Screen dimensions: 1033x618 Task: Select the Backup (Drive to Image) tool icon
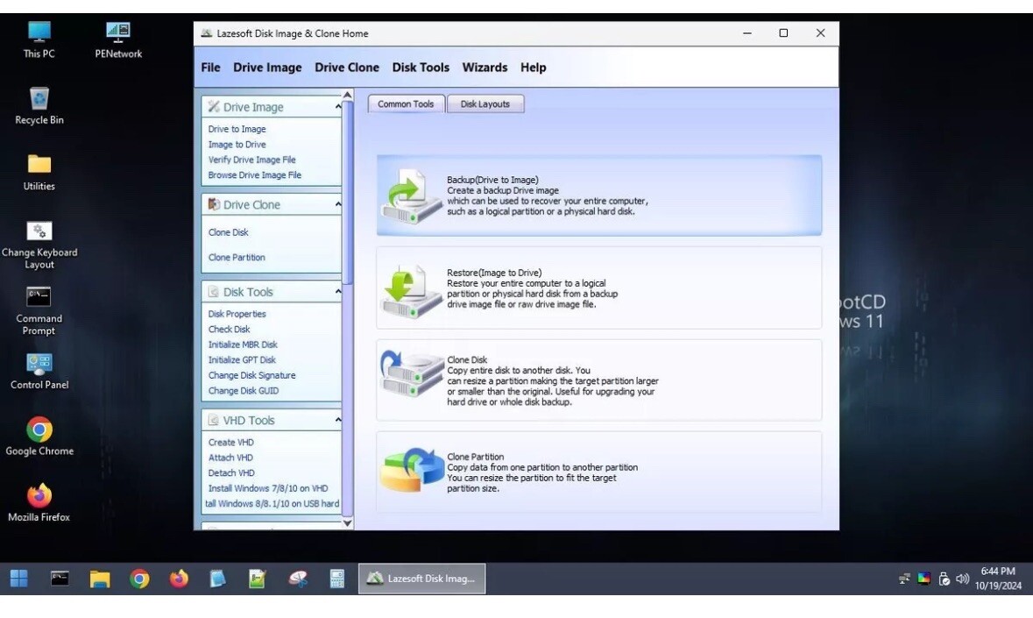pos(409,195)
